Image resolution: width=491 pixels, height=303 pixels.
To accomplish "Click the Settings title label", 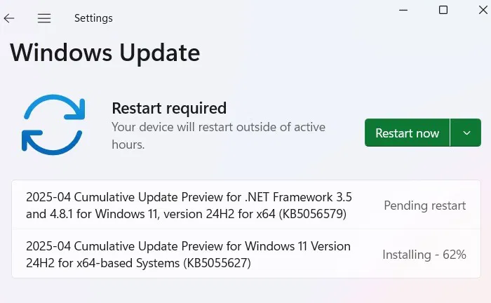I will point(93,18).
